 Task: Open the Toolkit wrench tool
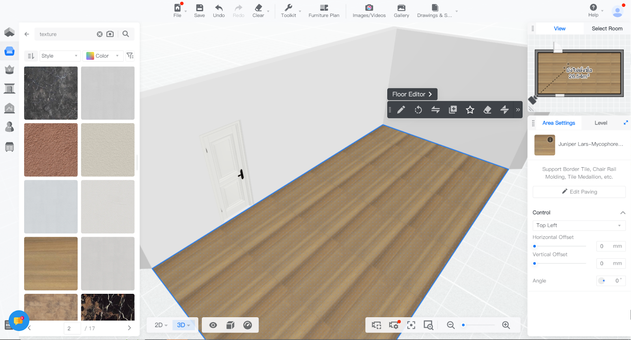pos(288,11)
